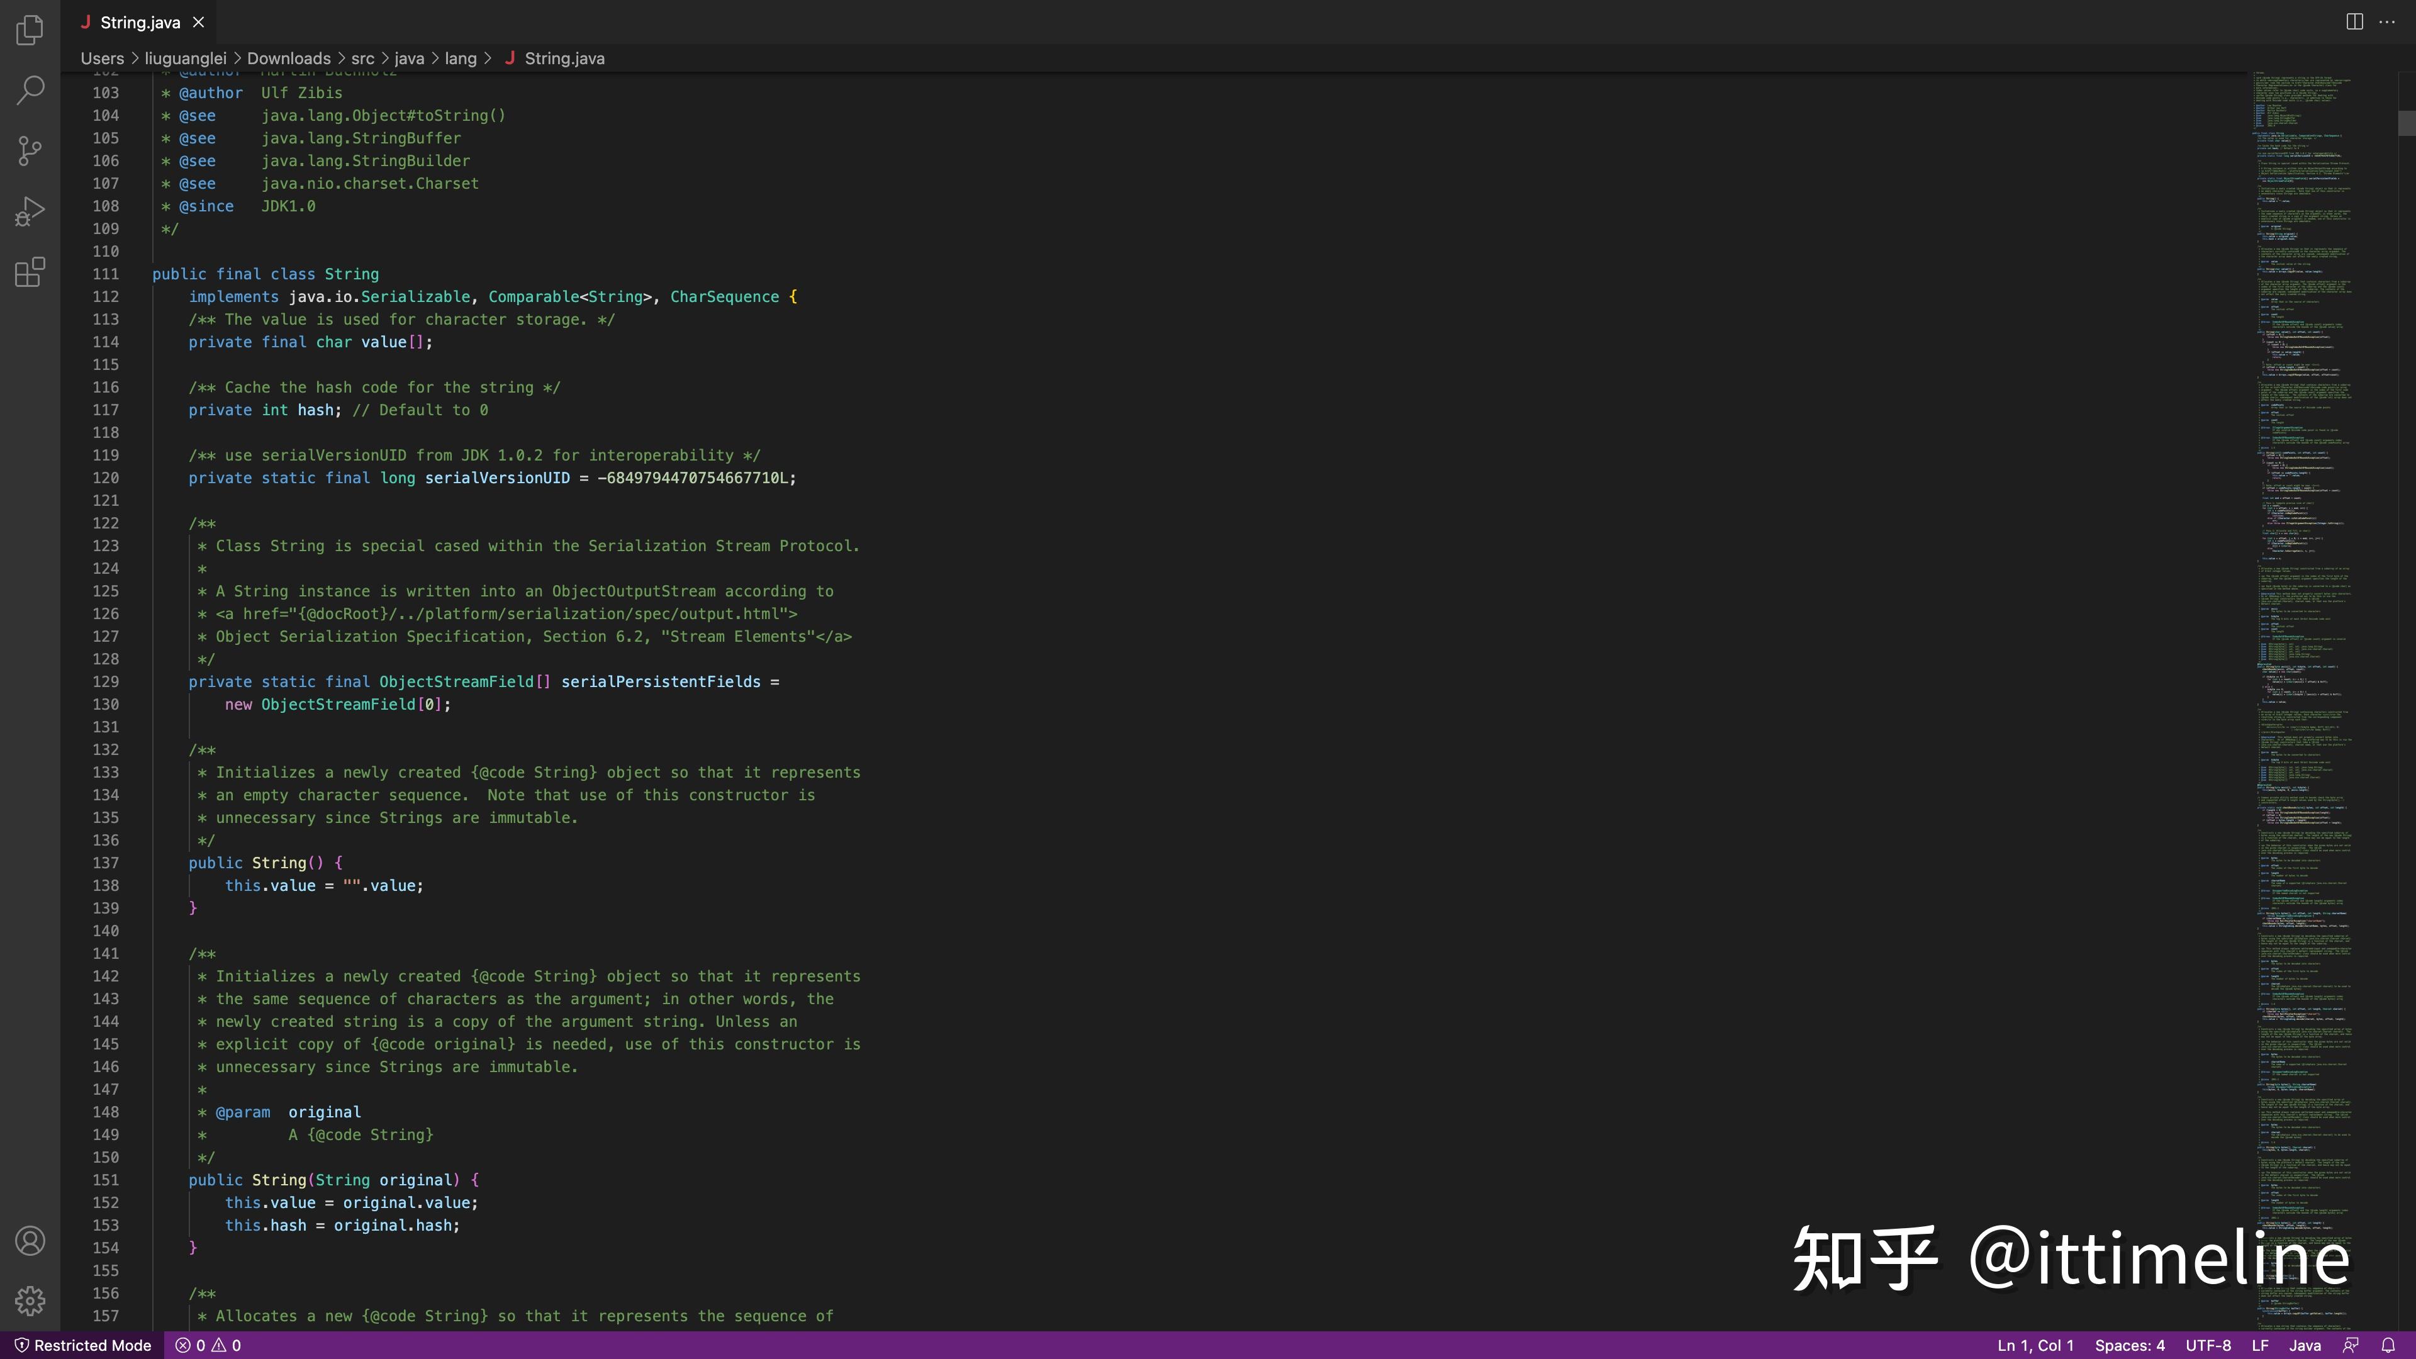Click the Downloads breadcrumb segment
Screen dimensions: 2416x1359
coord(288,58)
